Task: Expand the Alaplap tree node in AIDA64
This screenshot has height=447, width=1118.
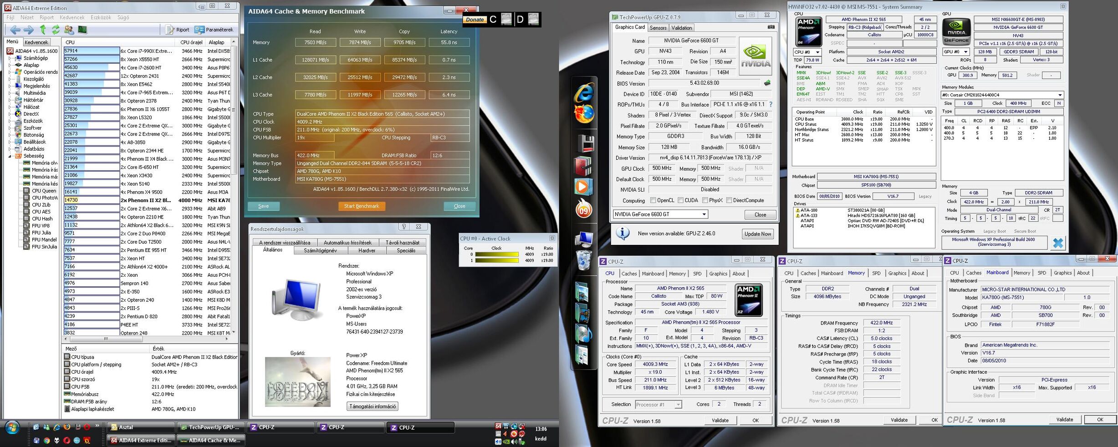Action: tap(10, 65)
